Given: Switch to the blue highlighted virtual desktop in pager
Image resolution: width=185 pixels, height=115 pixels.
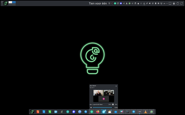Looking at the screenshot, I should click(x=14, y=2).
